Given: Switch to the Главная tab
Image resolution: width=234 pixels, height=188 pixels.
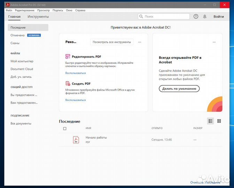Looking at the screenshot, I should [14, 17].
